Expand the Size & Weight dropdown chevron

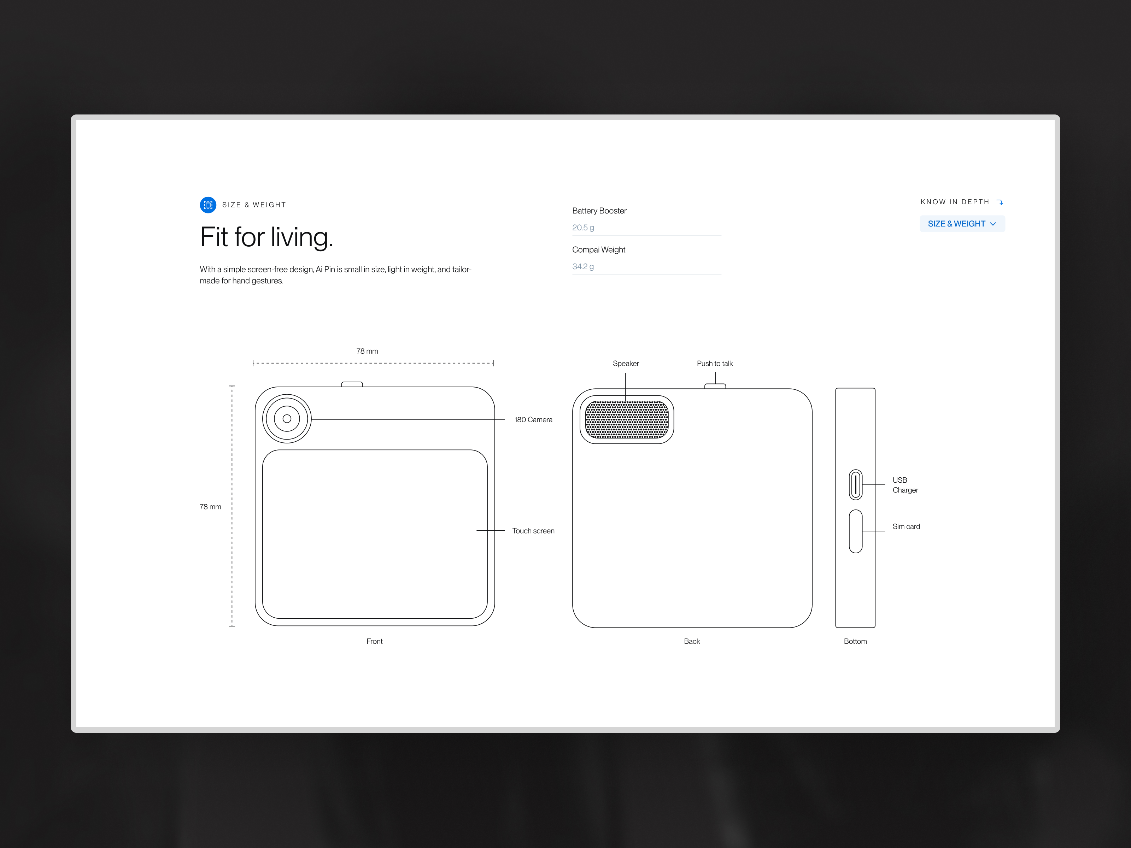[993, 224]
